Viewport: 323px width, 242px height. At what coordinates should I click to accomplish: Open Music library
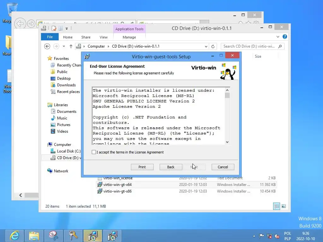(x=62, y=118)
